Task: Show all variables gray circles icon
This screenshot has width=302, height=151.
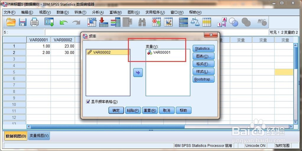Action: (246, 22)
